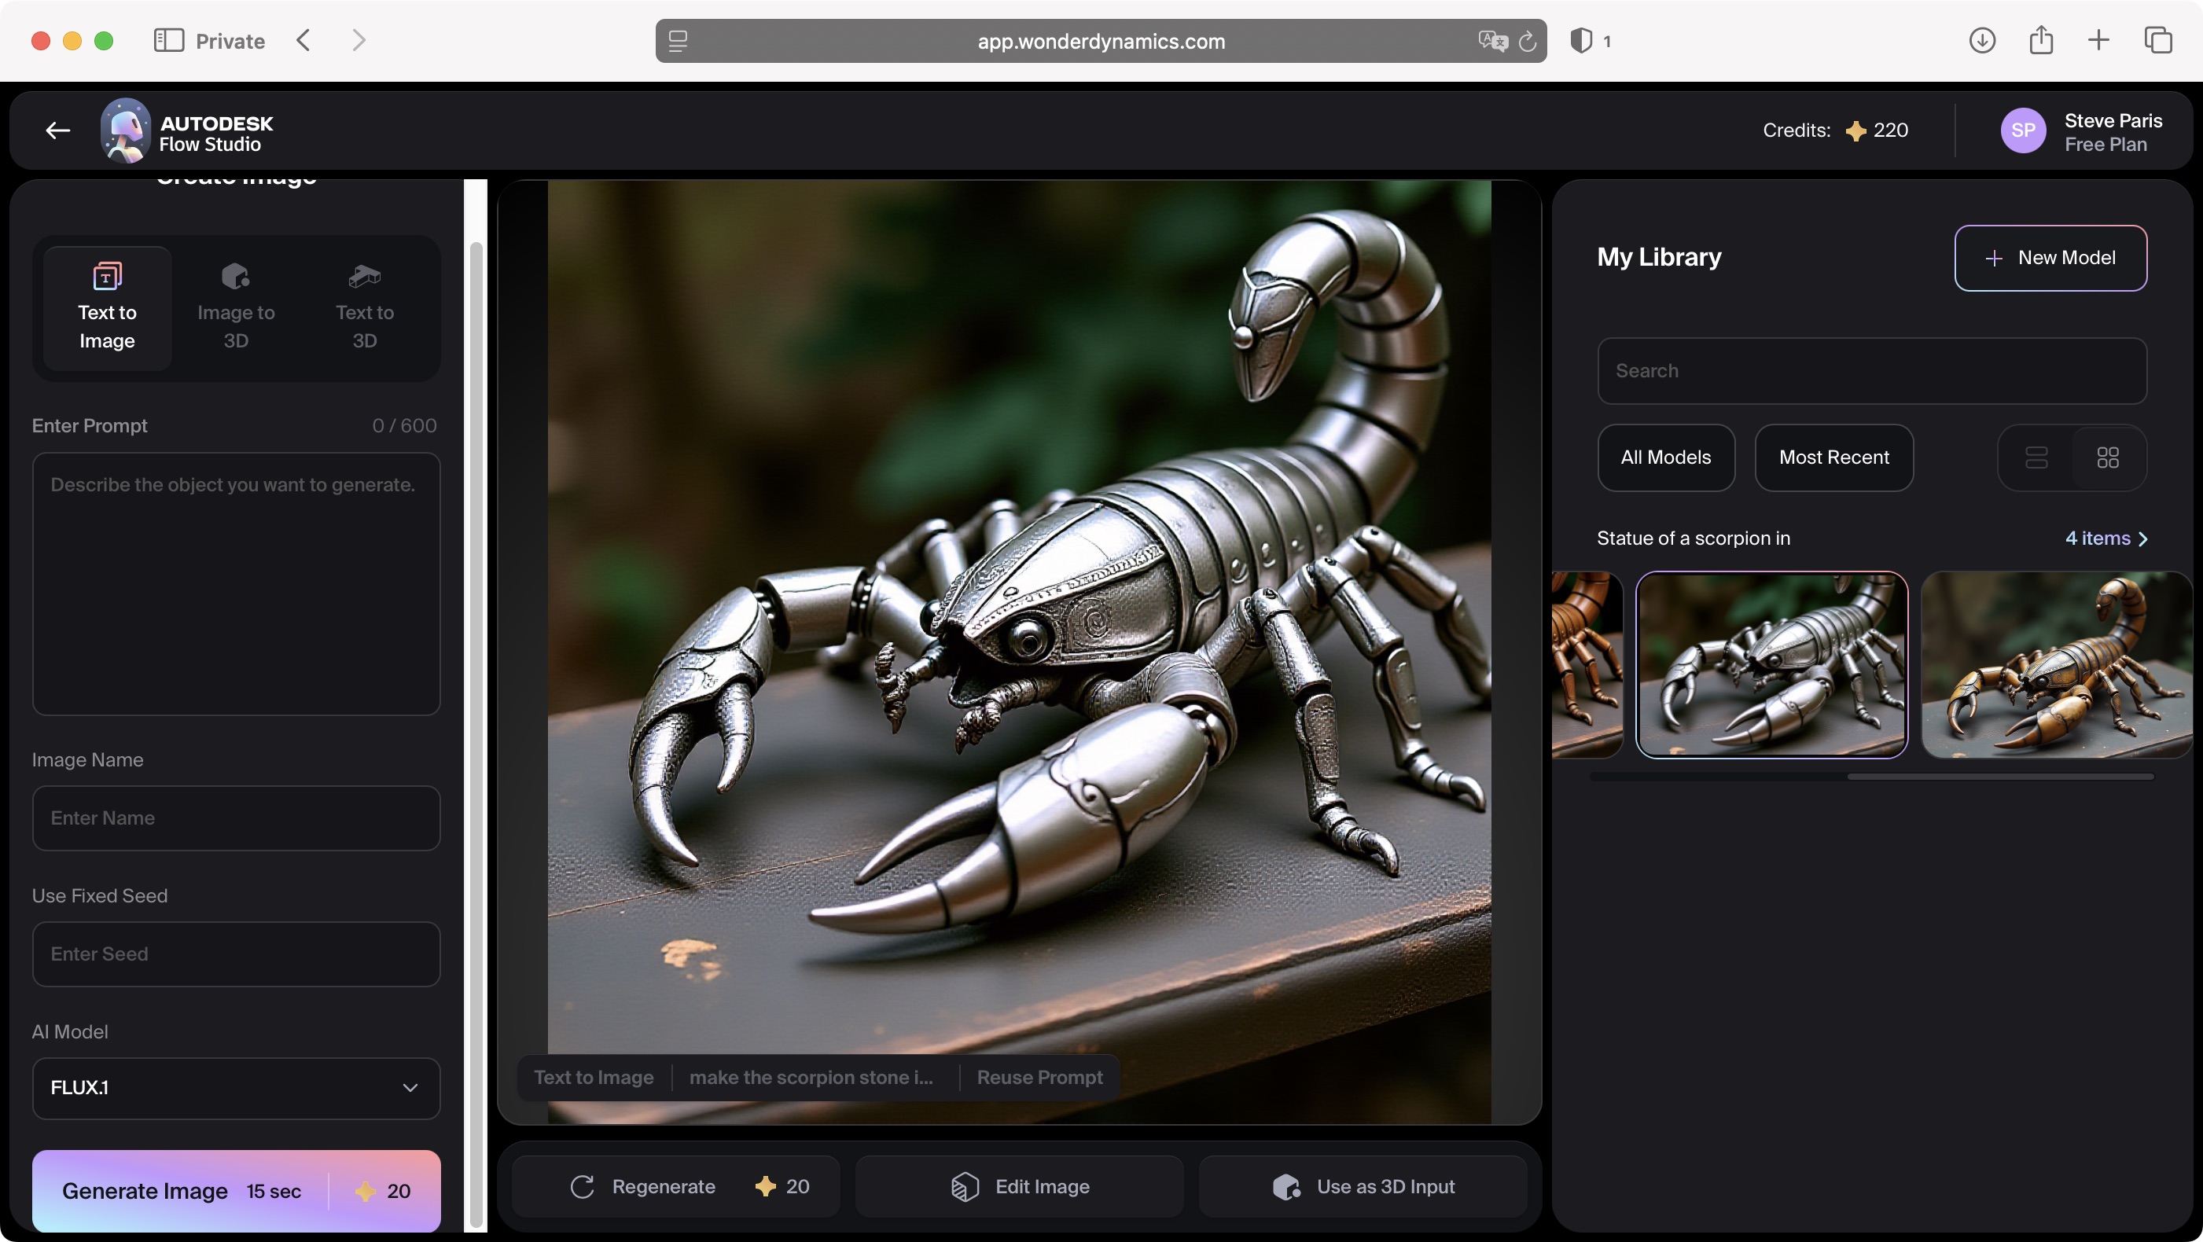Click the Use as 3D Input cube icon
2203x1242 pixels.
(x=1285, y=1186)
